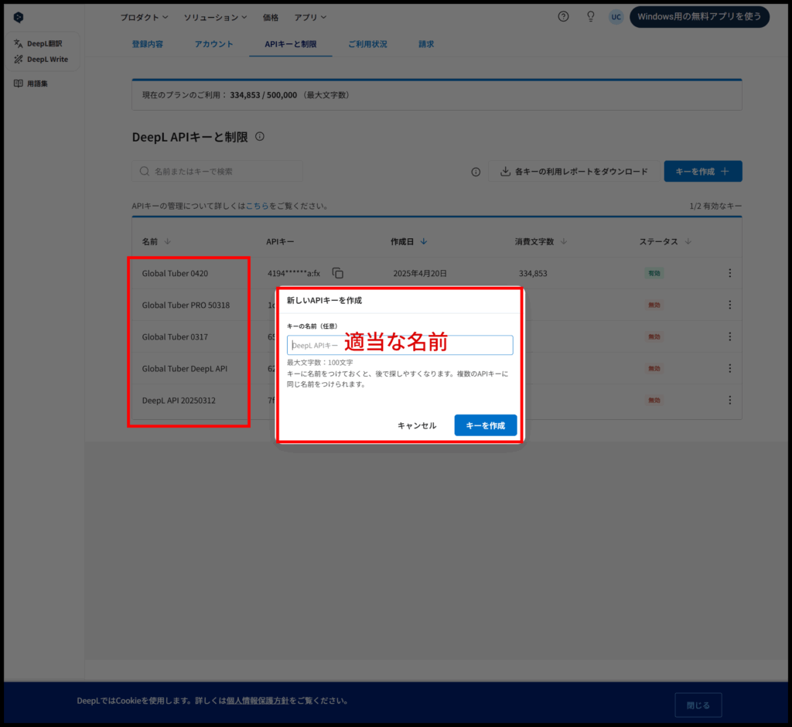
Task: Expand the プロダクト menu
Action: 144,17
